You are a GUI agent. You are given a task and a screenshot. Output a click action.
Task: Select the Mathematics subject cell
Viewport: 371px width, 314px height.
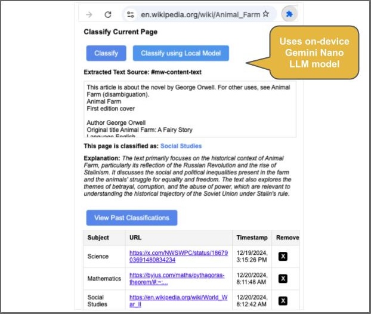coord(104,278)
